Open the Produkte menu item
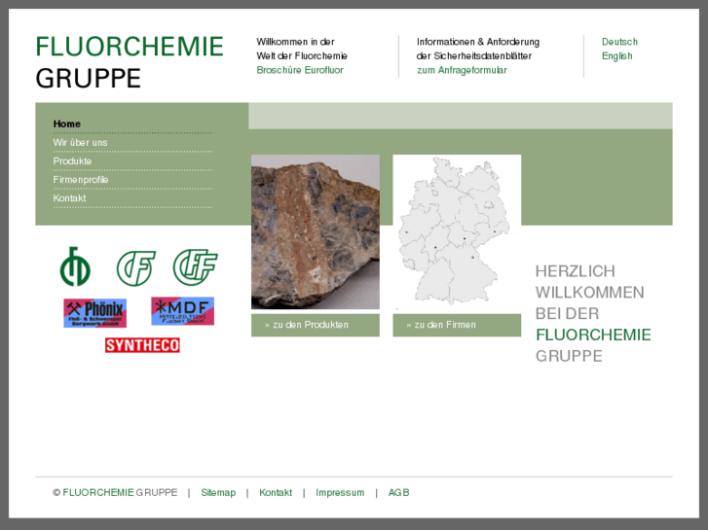 click(72, 161)
